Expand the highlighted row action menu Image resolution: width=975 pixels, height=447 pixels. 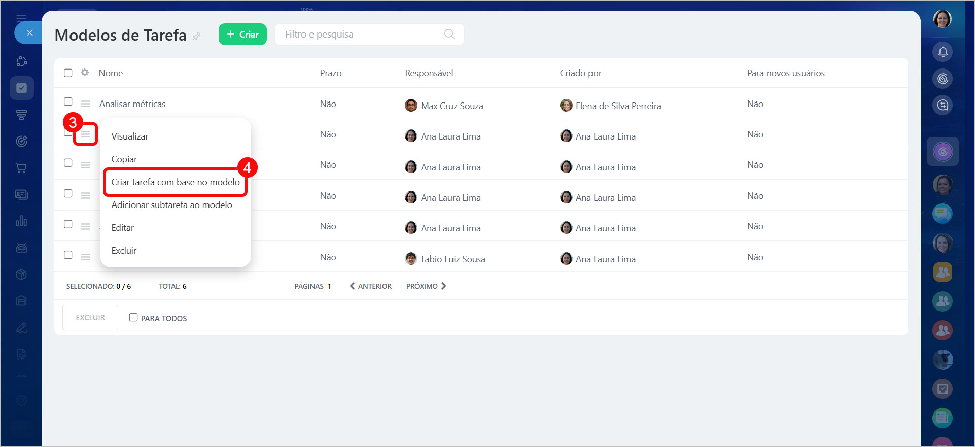pos(85,134)
